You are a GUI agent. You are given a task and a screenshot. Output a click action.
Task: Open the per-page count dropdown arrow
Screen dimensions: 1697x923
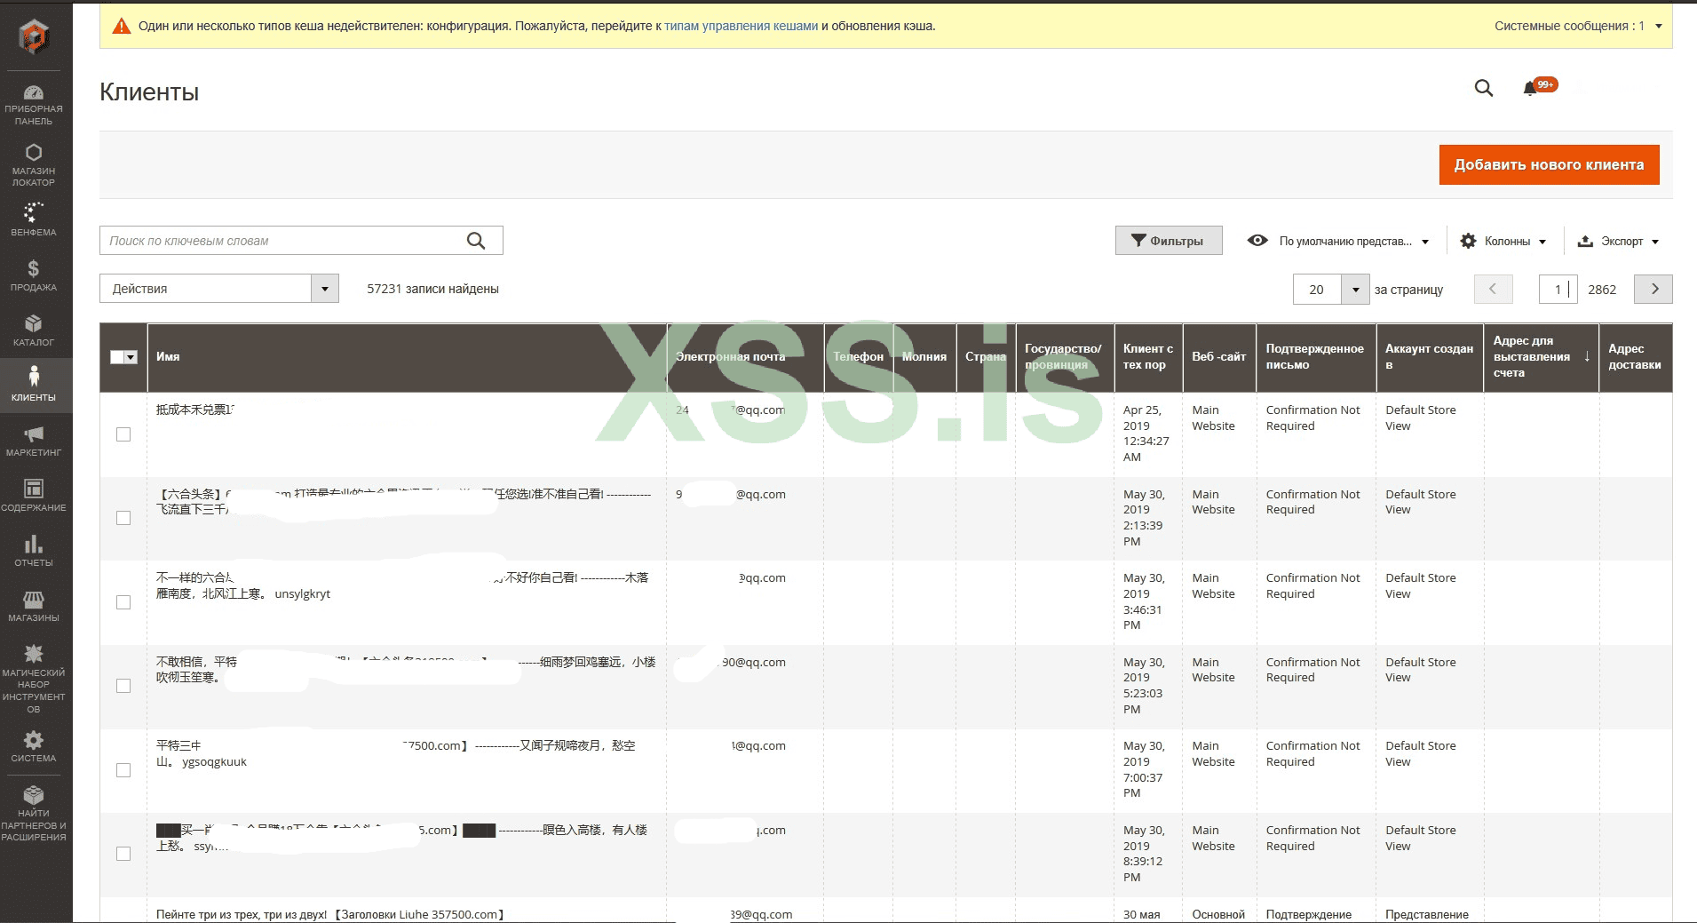click(x=1355, y=290)
